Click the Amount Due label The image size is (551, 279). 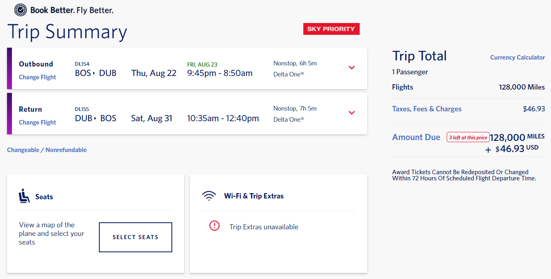click(416, 137)
